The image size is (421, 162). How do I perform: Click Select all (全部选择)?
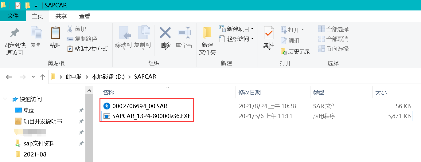[333, 29]
